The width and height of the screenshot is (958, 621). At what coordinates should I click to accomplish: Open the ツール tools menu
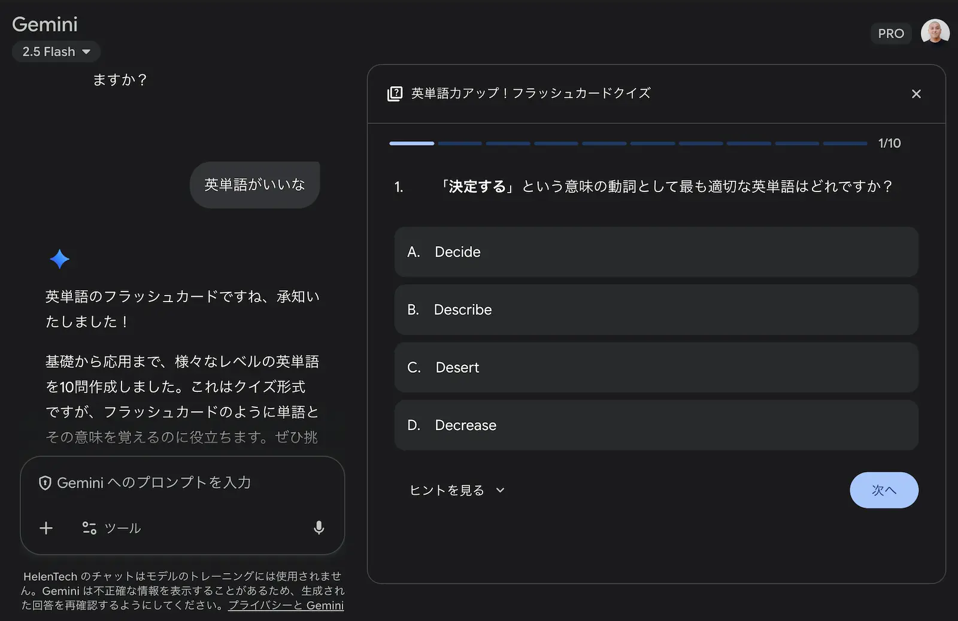[x=112, y=528]
